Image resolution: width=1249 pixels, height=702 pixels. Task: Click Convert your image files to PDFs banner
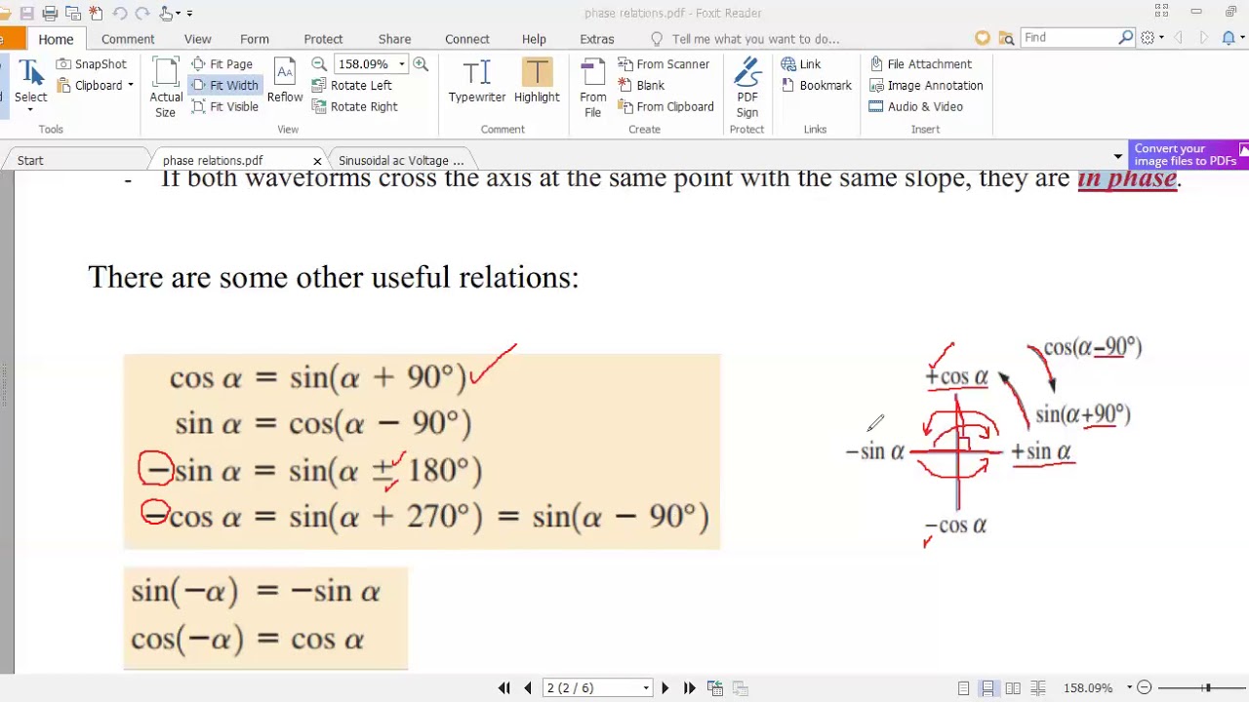pos(1189,155)
